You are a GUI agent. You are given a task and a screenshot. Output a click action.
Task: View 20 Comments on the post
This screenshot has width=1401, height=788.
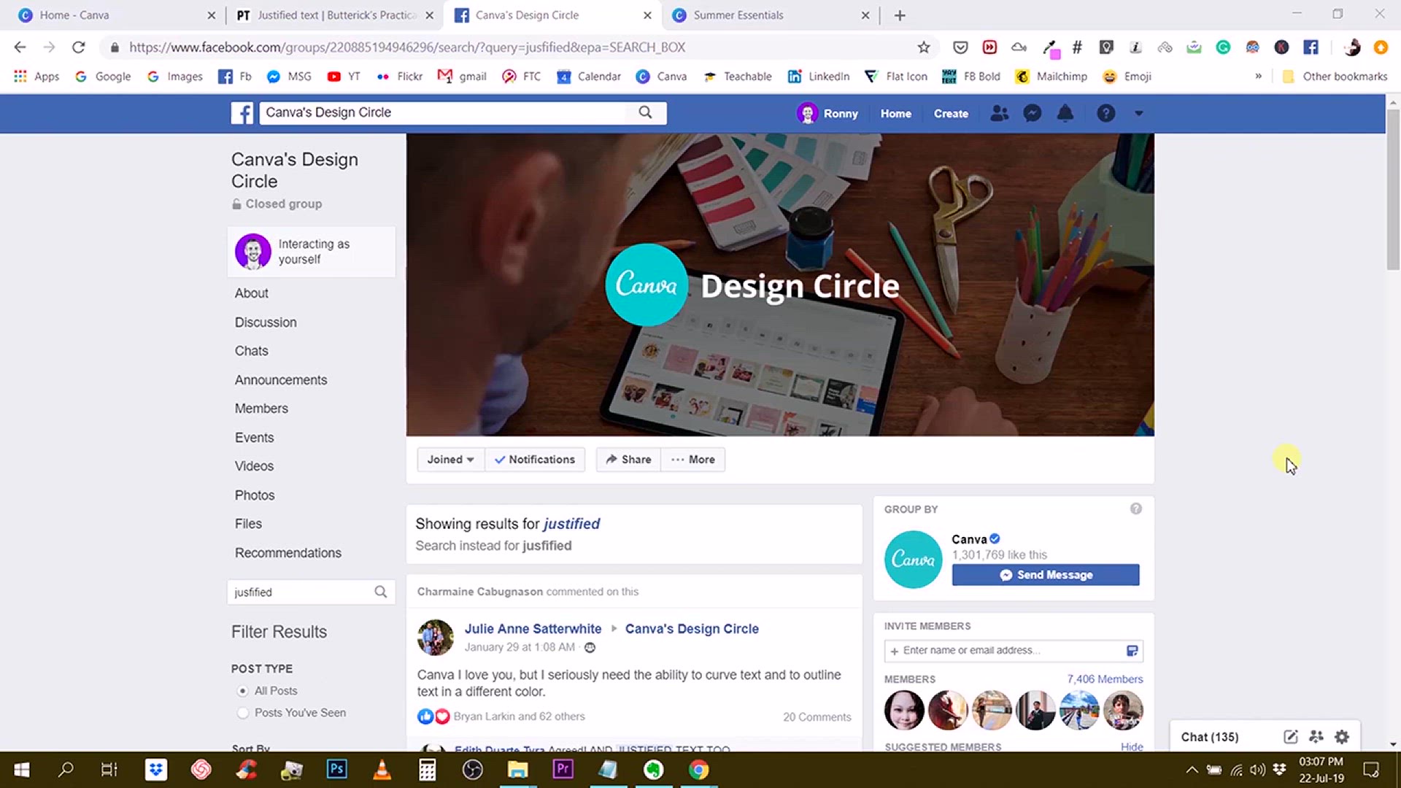817,717
